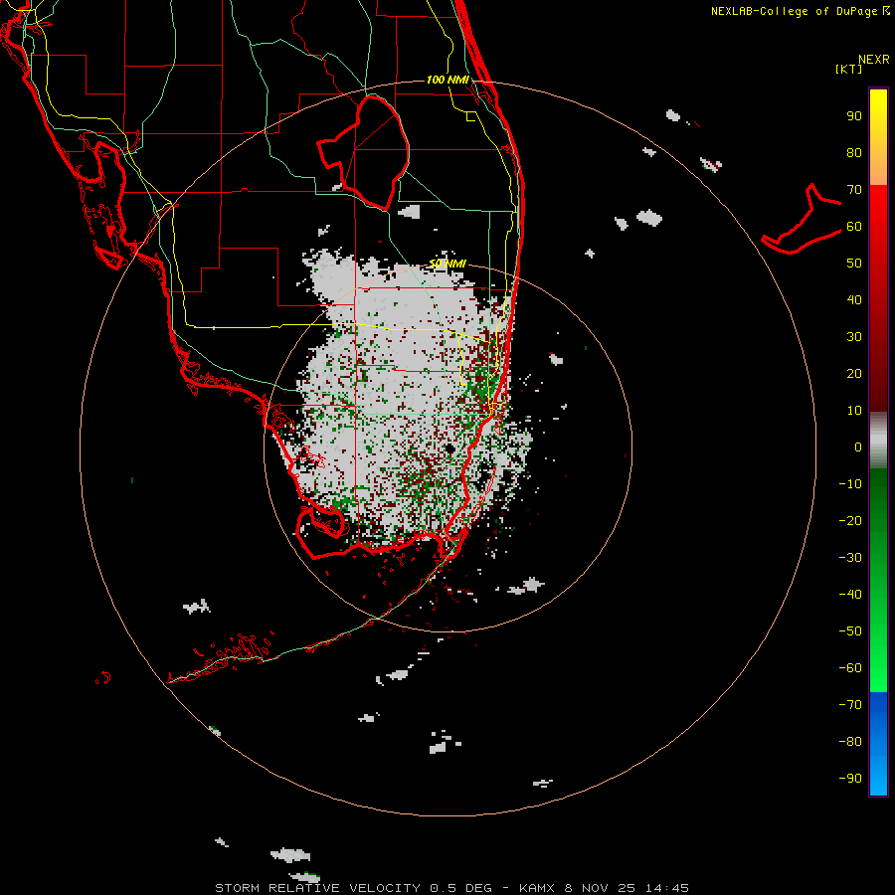Click the positive 90 knot scale label
Image resolution: width=895 pixels, height=895 pixels.
854,116
